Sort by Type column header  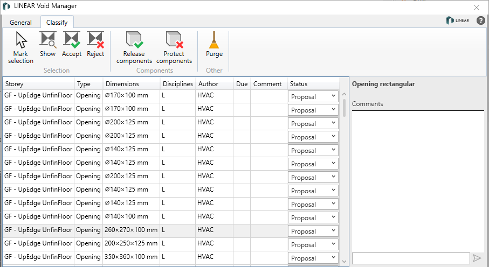tap(88, 84)
